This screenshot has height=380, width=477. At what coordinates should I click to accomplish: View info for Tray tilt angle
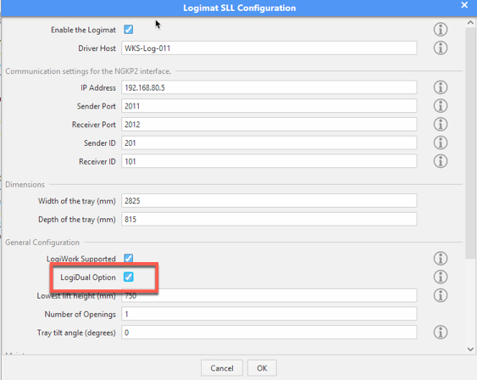441,332
